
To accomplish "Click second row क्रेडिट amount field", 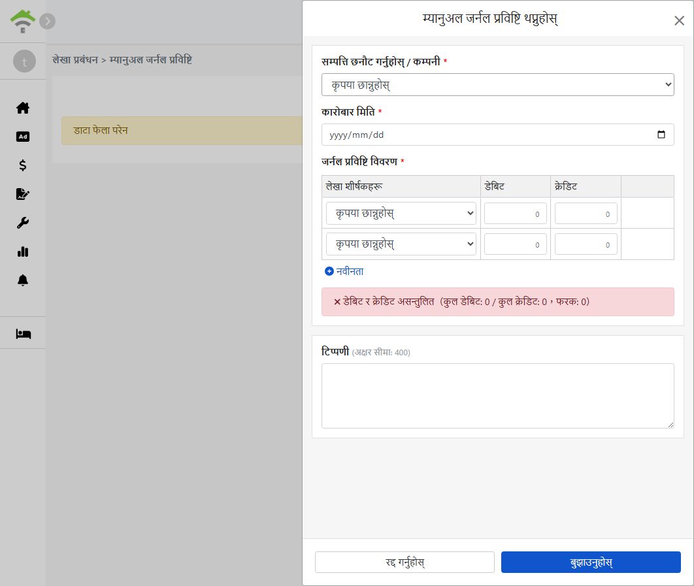I will click(586, 244).
